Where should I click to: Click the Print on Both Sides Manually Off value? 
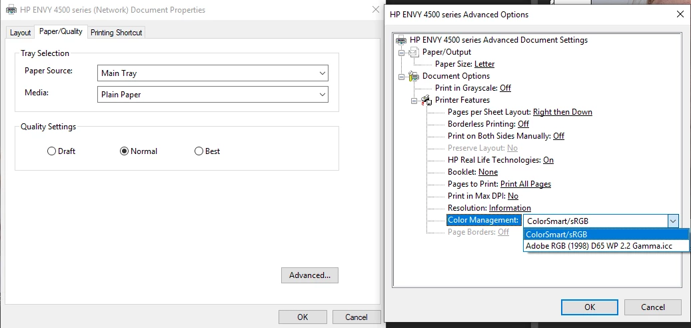(x=559, y=136)
